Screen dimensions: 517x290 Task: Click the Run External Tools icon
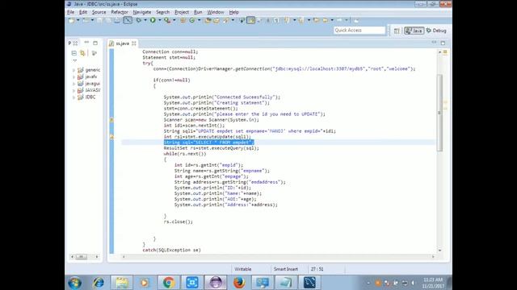click(x=167, y=20)
